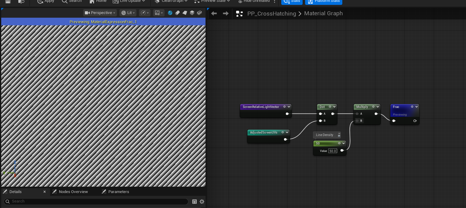Enable Platform Stats
Screen dimensions: 466x208
pyautogui.click(x=323, y=2)
